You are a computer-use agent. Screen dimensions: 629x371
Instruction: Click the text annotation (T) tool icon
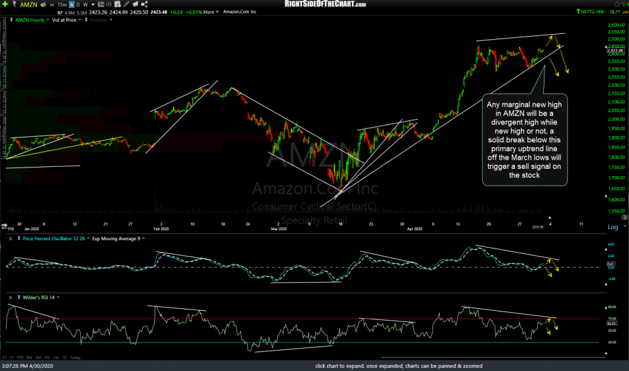pos(101,5)
